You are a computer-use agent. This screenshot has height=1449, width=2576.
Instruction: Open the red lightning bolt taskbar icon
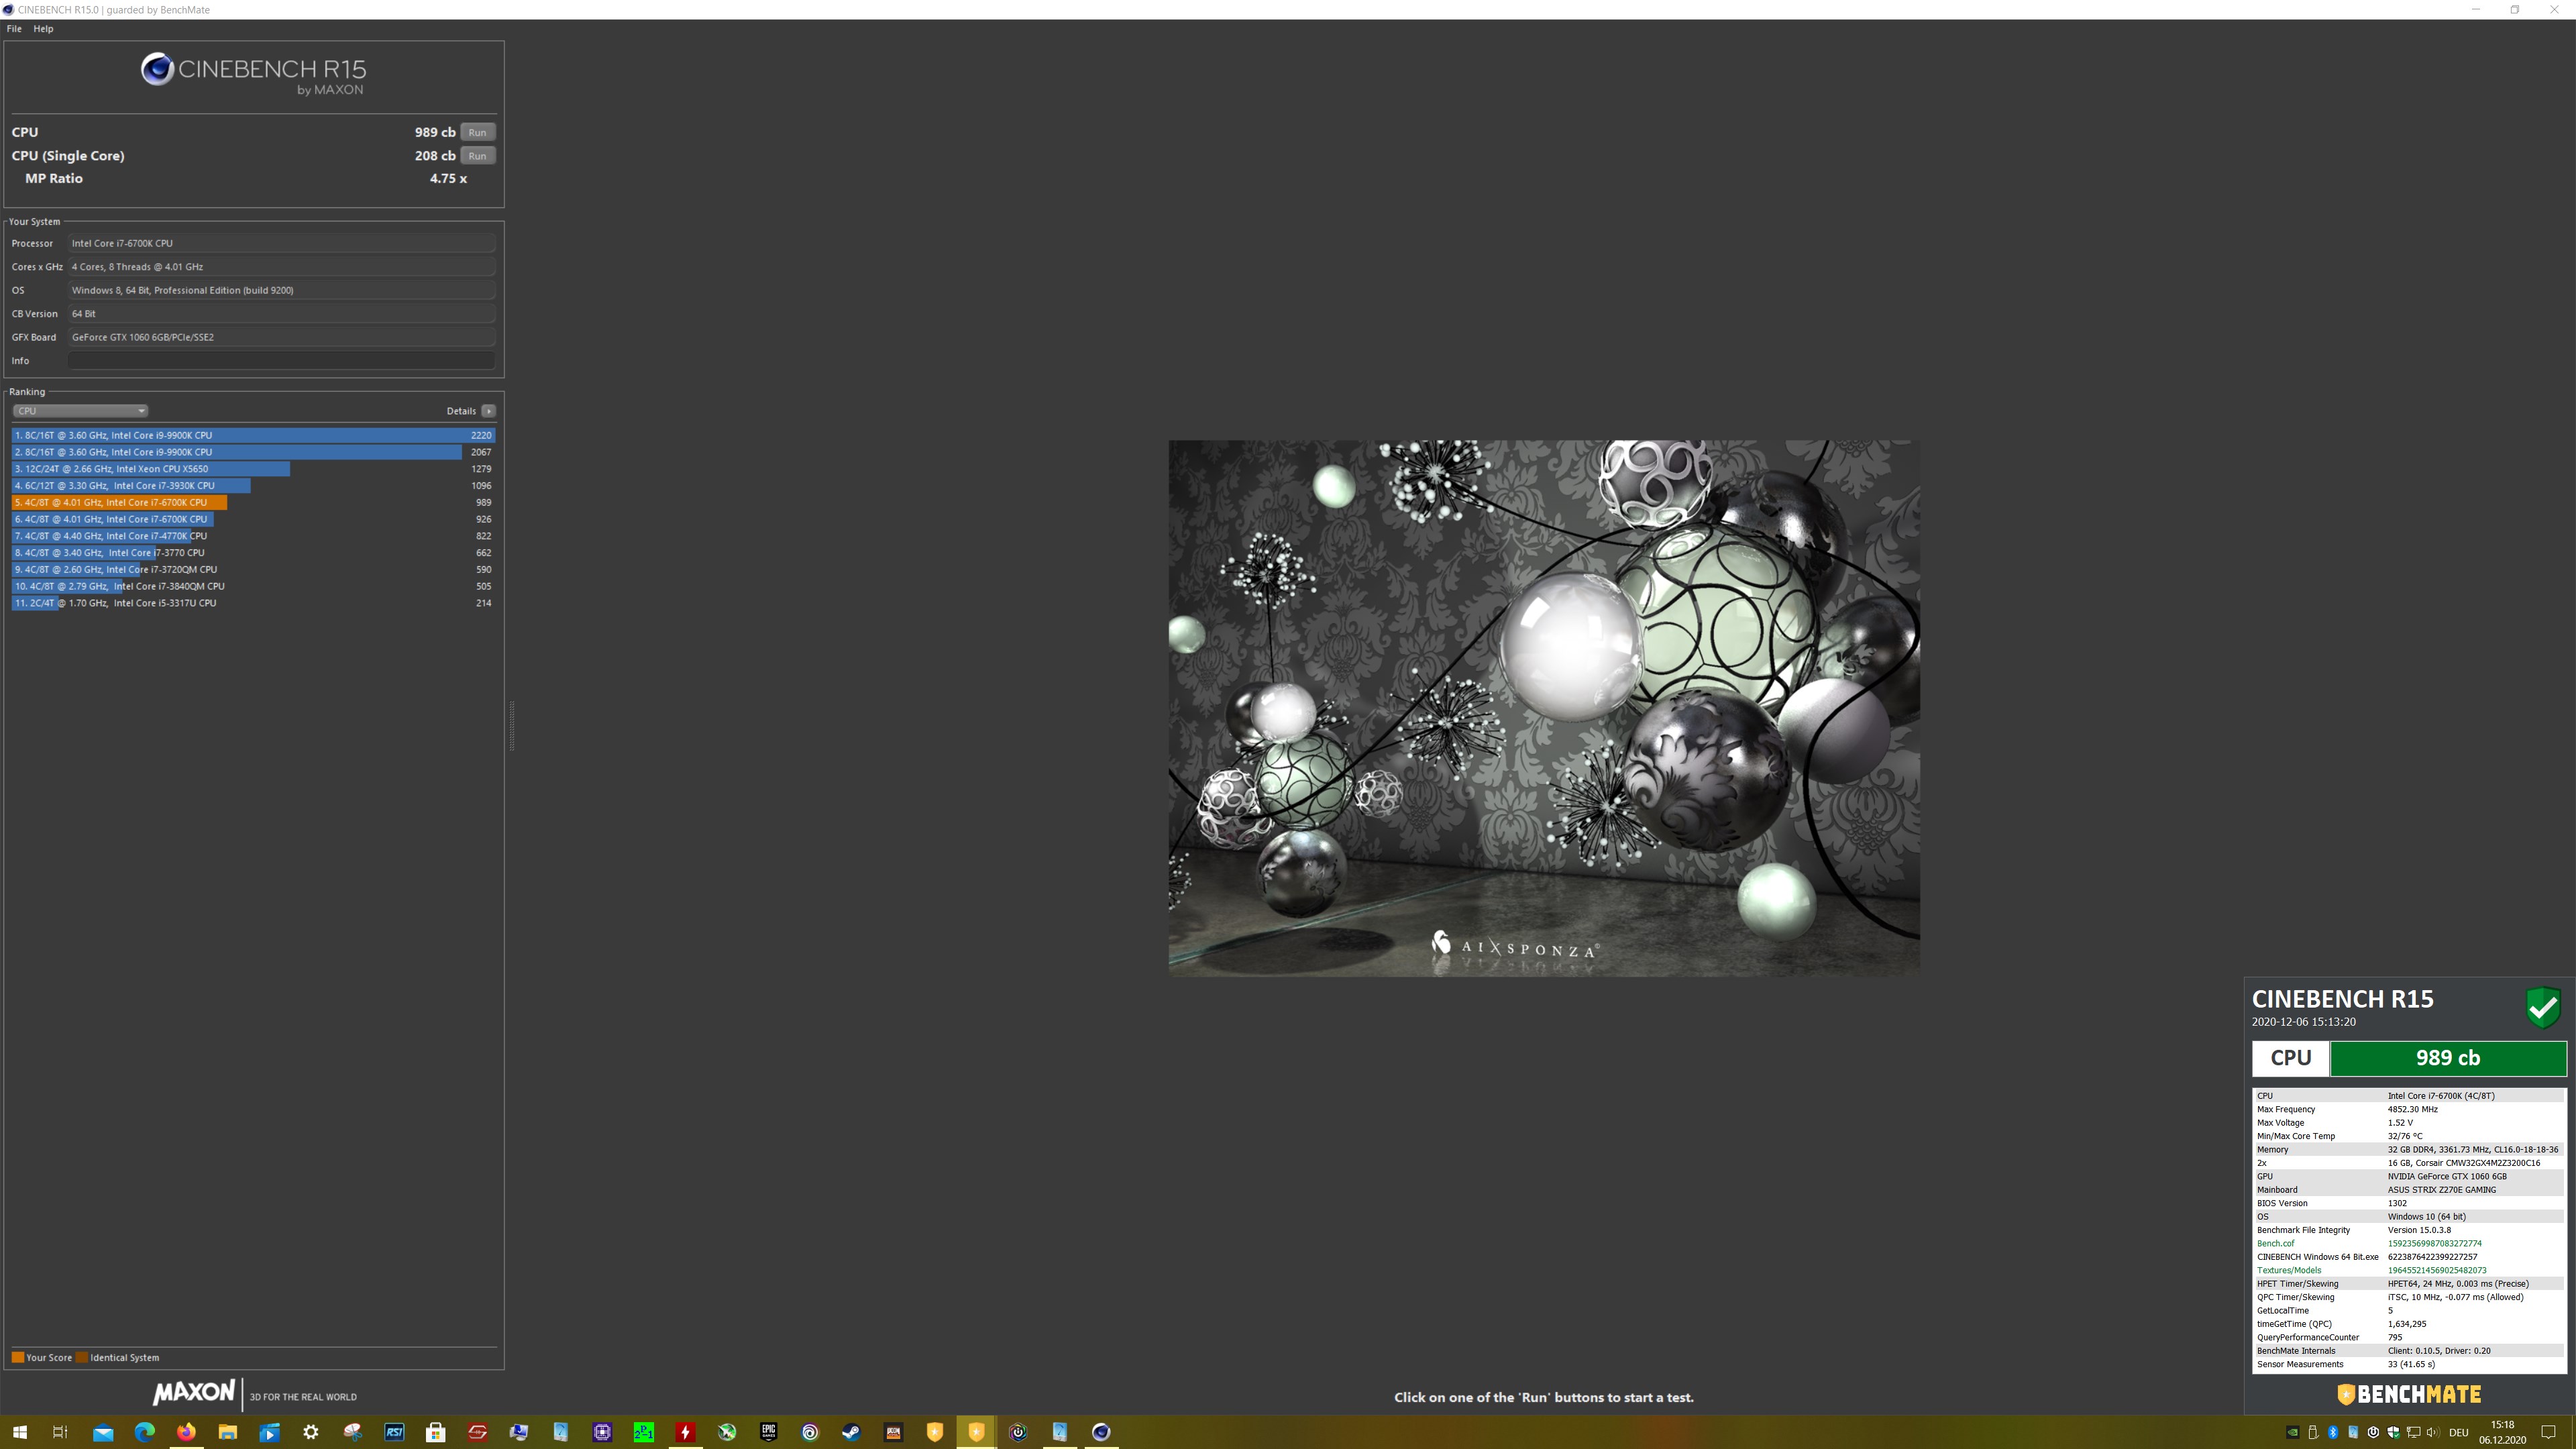pos(685,1432)
